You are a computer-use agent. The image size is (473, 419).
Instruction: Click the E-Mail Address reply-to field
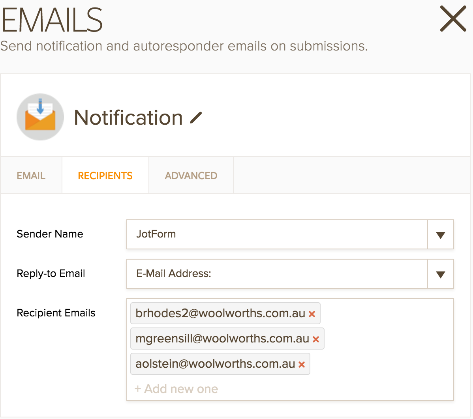276,274
